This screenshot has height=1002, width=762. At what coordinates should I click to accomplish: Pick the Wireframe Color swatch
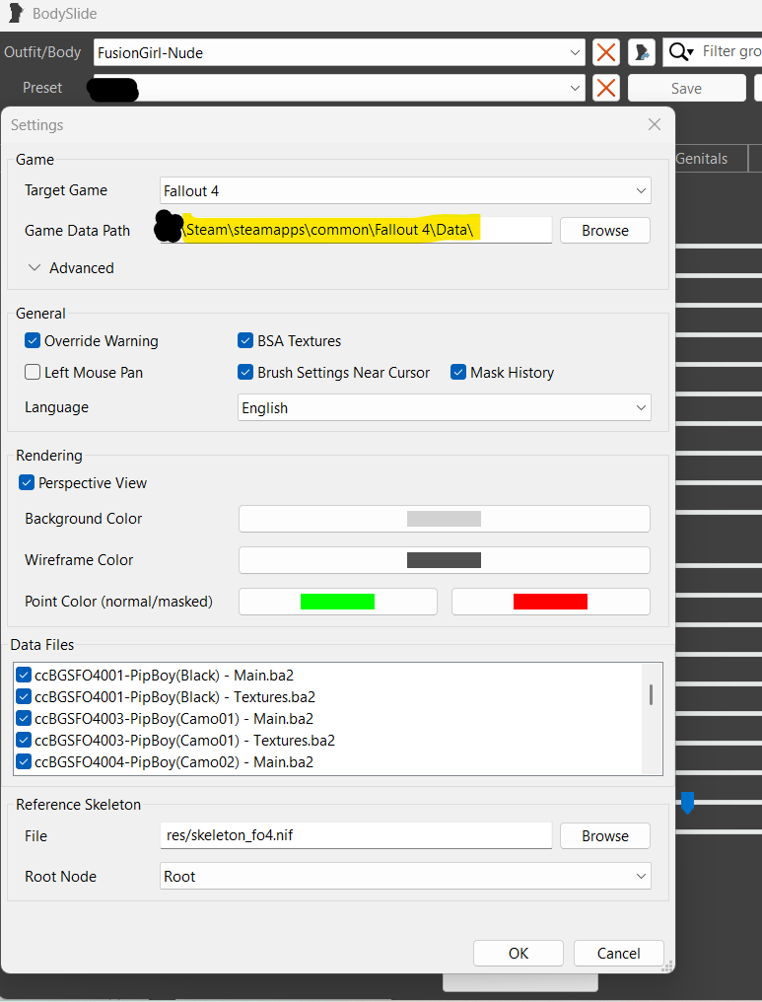click(444, 560)
